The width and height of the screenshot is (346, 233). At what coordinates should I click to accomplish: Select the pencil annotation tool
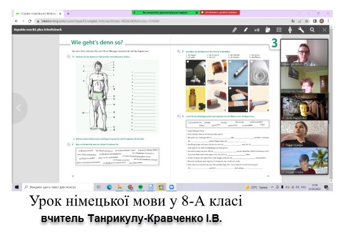point(234,30)
